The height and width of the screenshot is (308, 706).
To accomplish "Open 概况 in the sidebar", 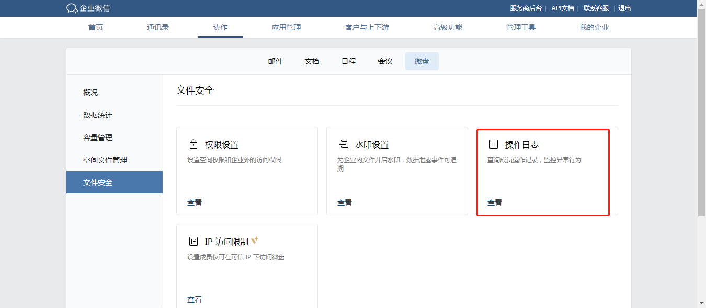I will pos(115,93).
